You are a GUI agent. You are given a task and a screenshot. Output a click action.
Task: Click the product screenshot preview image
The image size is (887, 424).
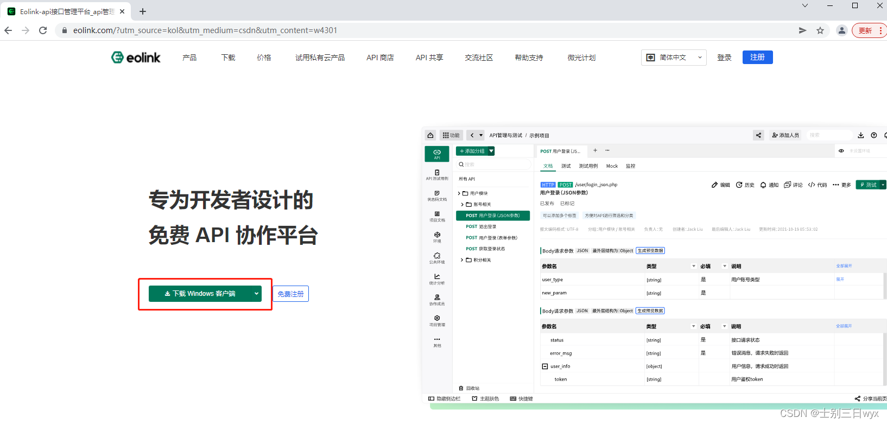[x=654, y=266]
